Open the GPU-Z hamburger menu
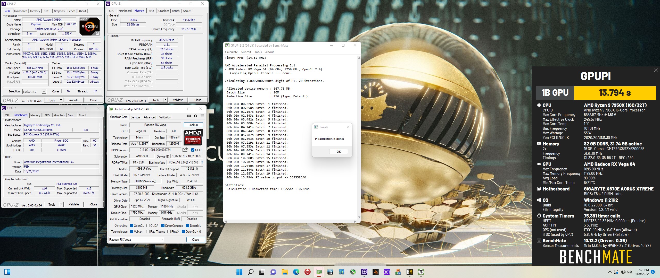 pyautogui.click(x=202, y=116)
